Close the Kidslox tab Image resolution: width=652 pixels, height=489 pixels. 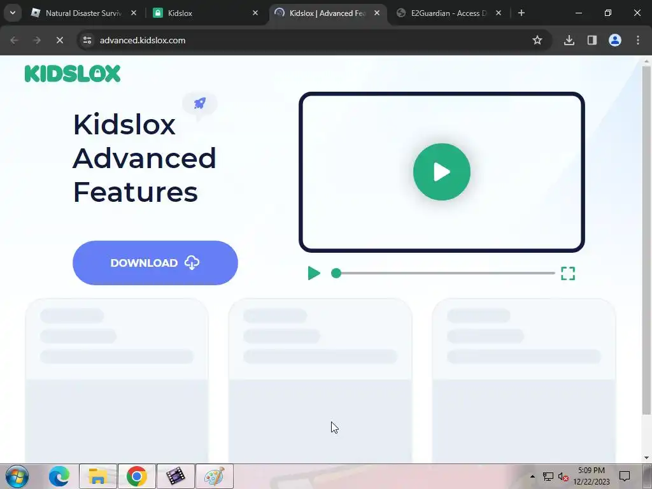click(255, 13)
